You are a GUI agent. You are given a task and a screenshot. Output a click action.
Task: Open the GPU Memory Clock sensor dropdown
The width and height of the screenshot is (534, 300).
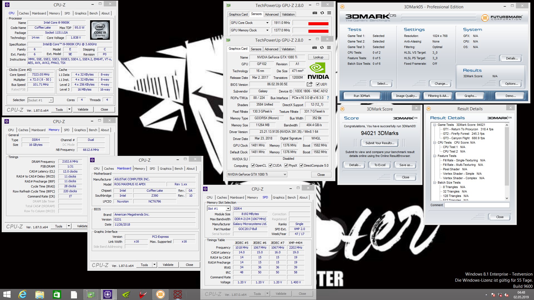[x=267, y=30]
